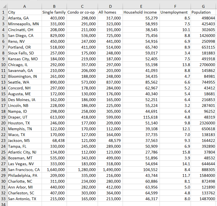Screen dimensions: 217x206
Task: Select the 'Kansas City, MO' cell
Action: click(x=24, y=59)
